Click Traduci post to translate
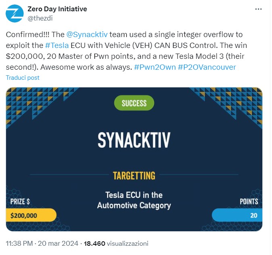The height and width of the screenshot is (255, 272). [x=23, y=77]
